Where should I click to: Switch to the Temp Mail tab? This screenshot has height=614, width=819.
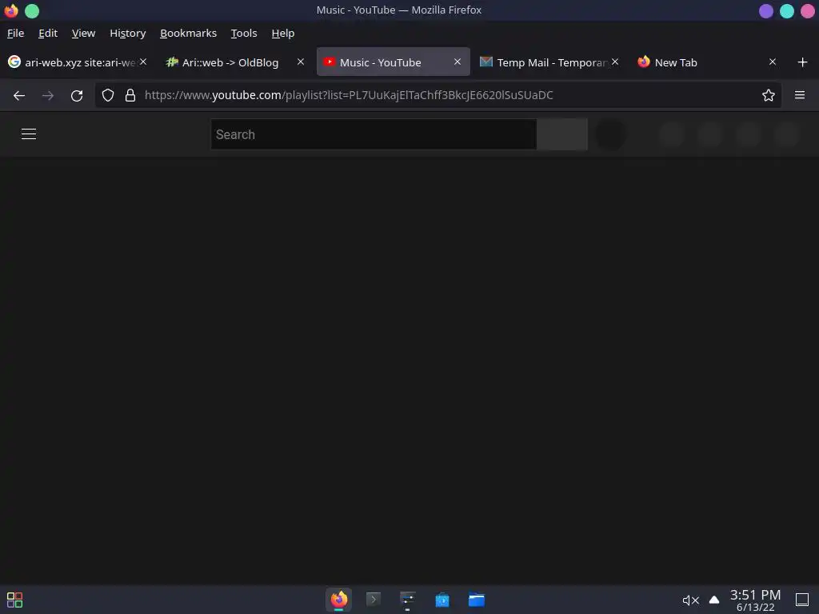(549, 62)
